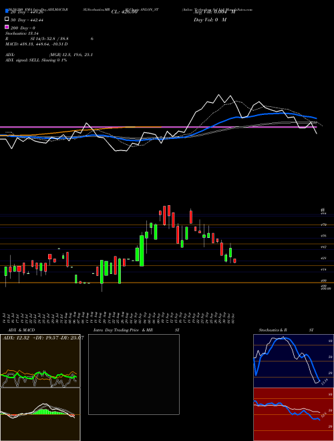334x441 pixels.
Task: Click the 'Stochastics: 13.14' readout
Action: 21,33
